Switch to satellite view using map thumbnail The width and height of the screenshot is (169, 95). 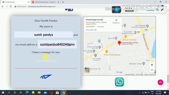click(87, 70)
